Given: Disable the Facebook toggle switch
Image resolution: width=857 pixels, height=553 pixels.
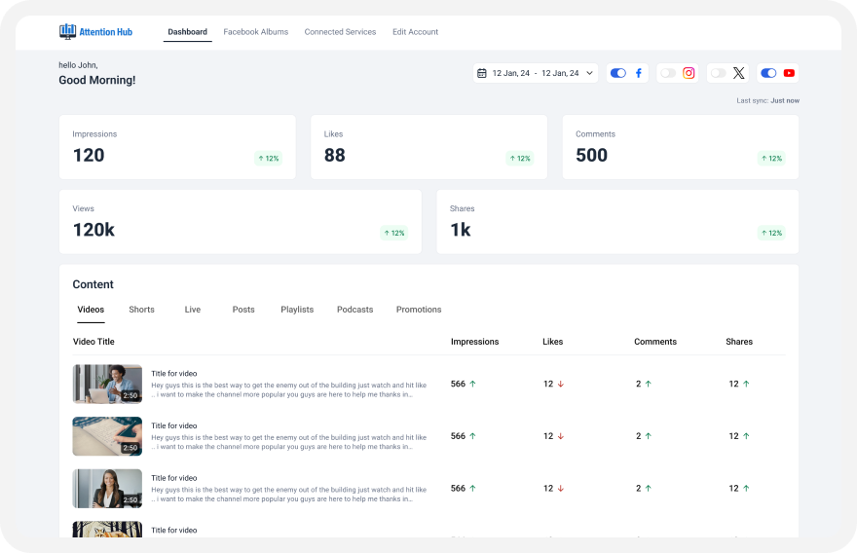Looking at the screenshot, I should click(x=617, y=73).
